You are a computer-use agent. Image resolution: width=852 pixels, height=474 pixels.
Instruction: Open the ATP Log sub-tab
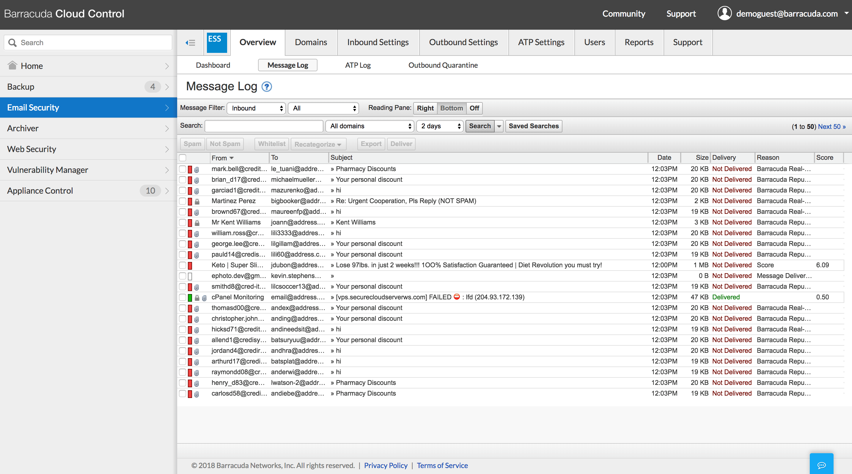pyautogui.click(x=358, y=65)
